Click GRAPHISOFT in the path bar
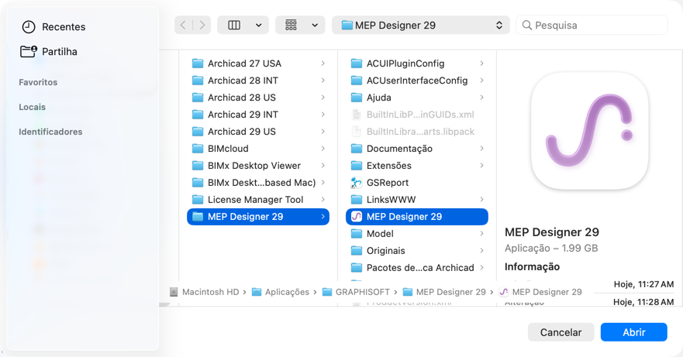This screenshot has height=357, width=683. coord(357,292)
